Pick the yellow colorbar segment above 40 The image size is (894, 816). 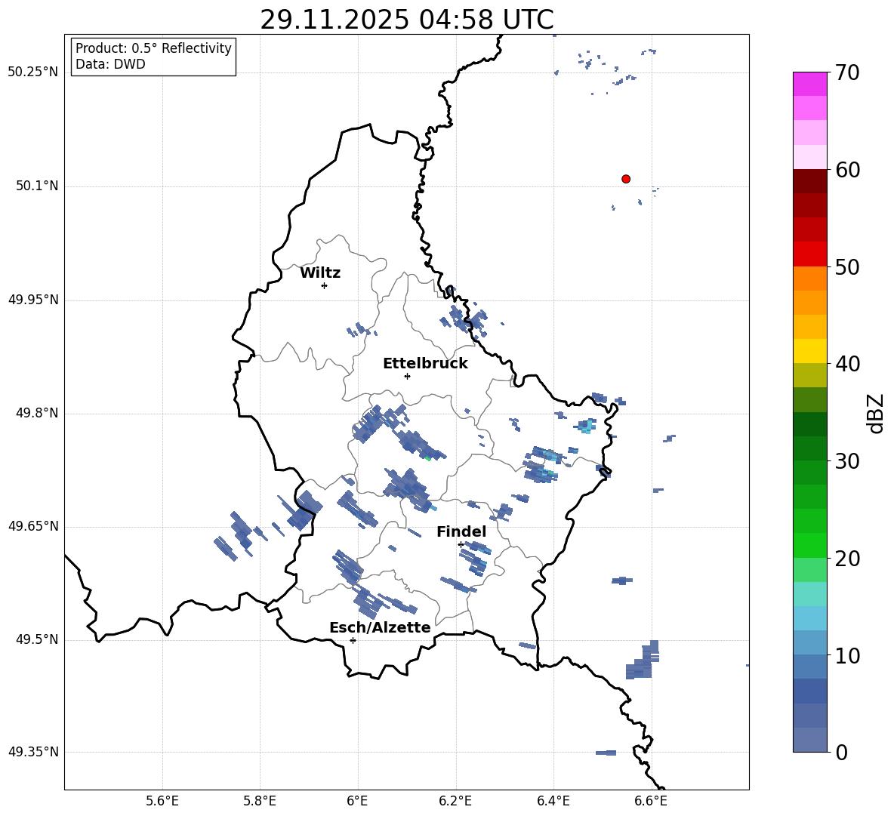click(x=809, y=351)
